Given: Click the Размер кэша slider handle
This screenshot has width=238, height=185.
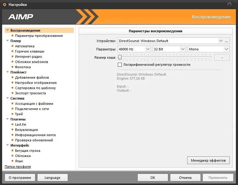Looking at the screenshot, I should pos(120,57).
